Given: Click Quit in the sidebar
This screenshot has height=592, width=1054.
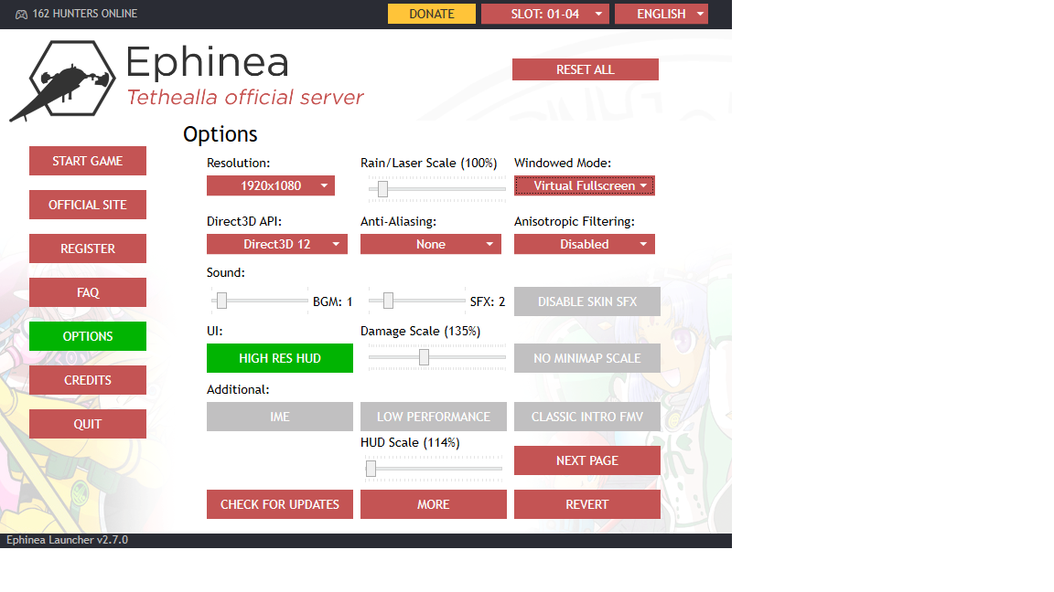Looking at the screenshot, I should pyautogui.click(x=88, y=424).
